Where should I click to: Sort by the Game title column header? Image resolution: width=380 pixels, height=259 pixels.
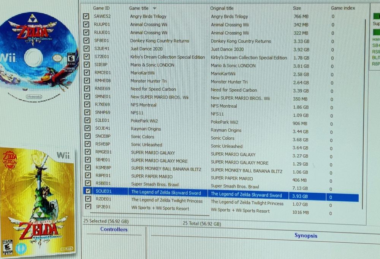point(139,8)
